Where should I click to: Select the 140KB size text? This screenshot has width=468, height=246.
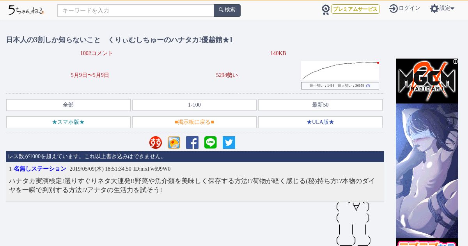(x=278, y=53)
